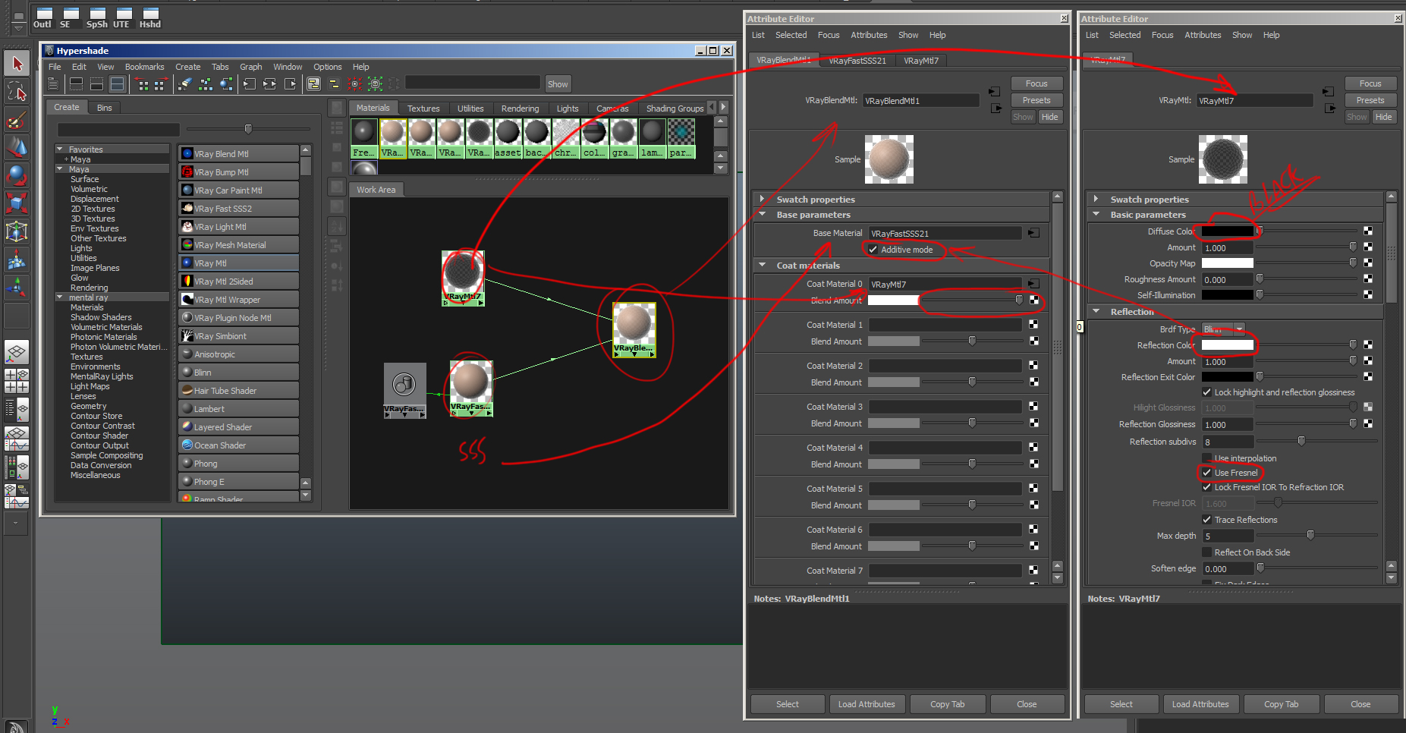Click the clear graph eraser icon in Hypershade
This screenshot has width=1406, height=733.
pos(185,84)
